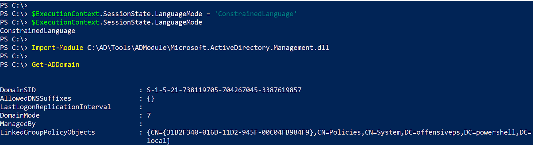Click the DomainSID value S-1-5-21-738119705
Screen dimensions: 533x145
[x=224, y=90]
